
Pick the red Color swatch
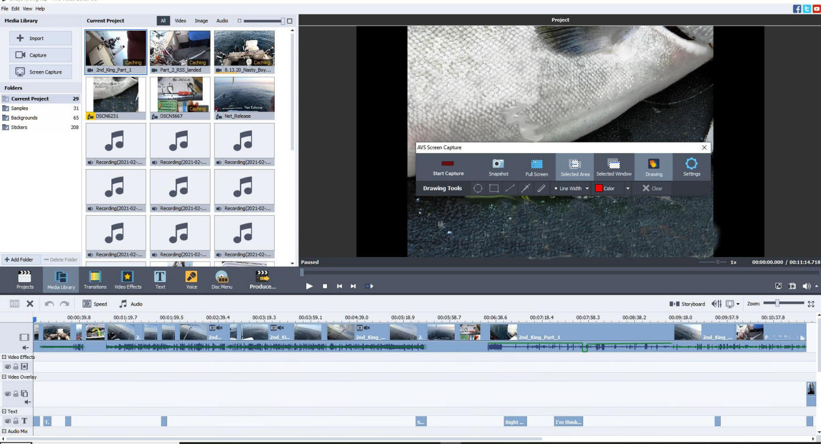[x=599, y=189]
